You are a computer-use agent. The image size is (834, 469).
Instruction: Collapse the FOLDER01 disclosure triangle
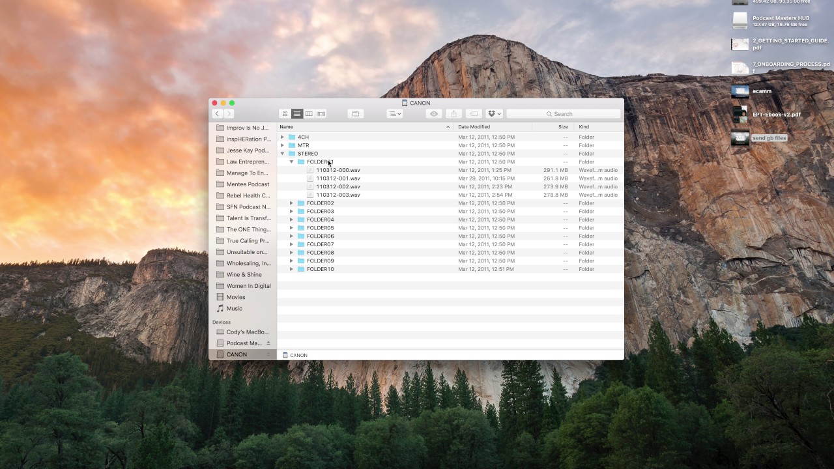point(291,162)
